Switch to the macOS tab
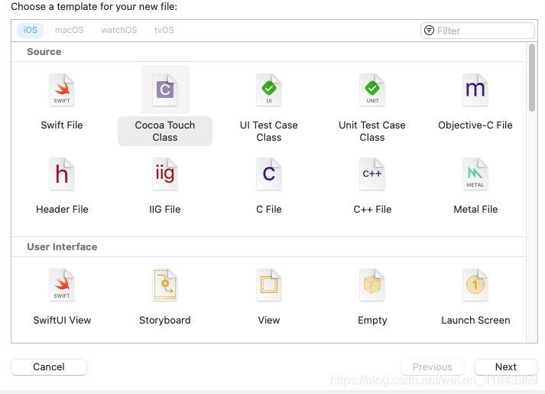545x394 pixels. [69, 31]
